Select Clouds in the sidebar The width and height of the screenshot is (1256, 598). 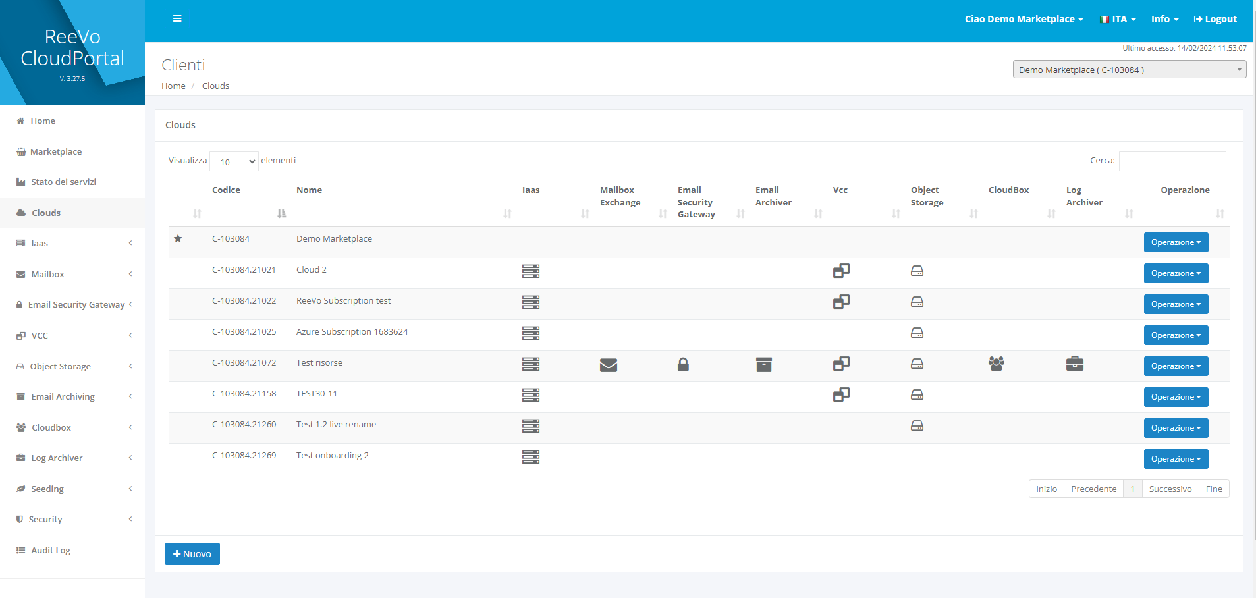coord(72,213)
